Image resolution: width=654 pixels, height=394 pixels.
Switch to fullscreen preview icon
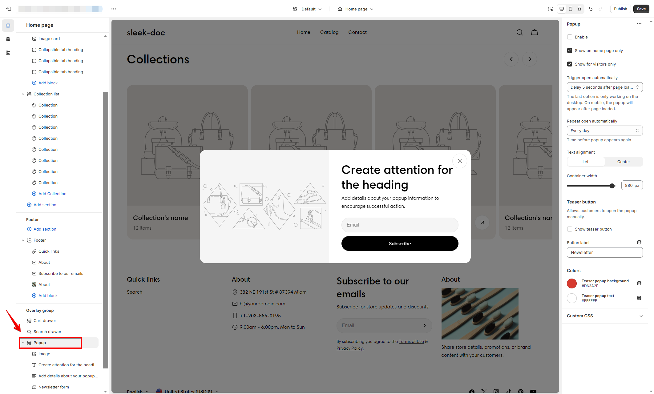(579, 9)
